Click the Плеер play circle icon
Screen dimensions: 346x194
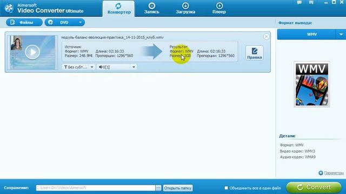tap(219, 6)
